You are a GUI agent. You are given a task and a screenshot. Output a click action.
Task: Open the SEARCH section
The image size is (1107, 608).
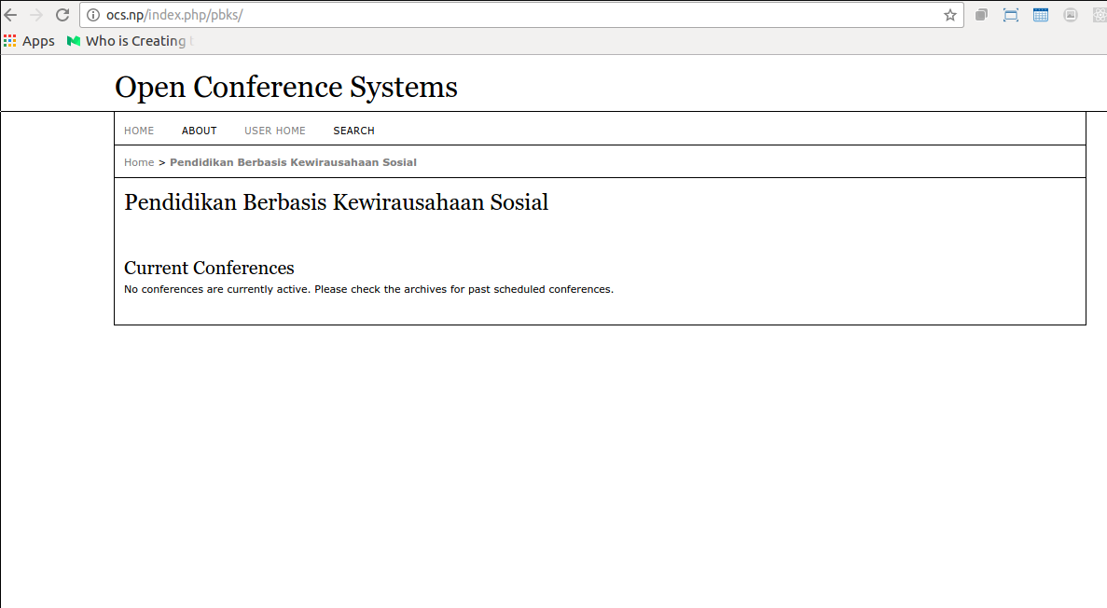353,130
